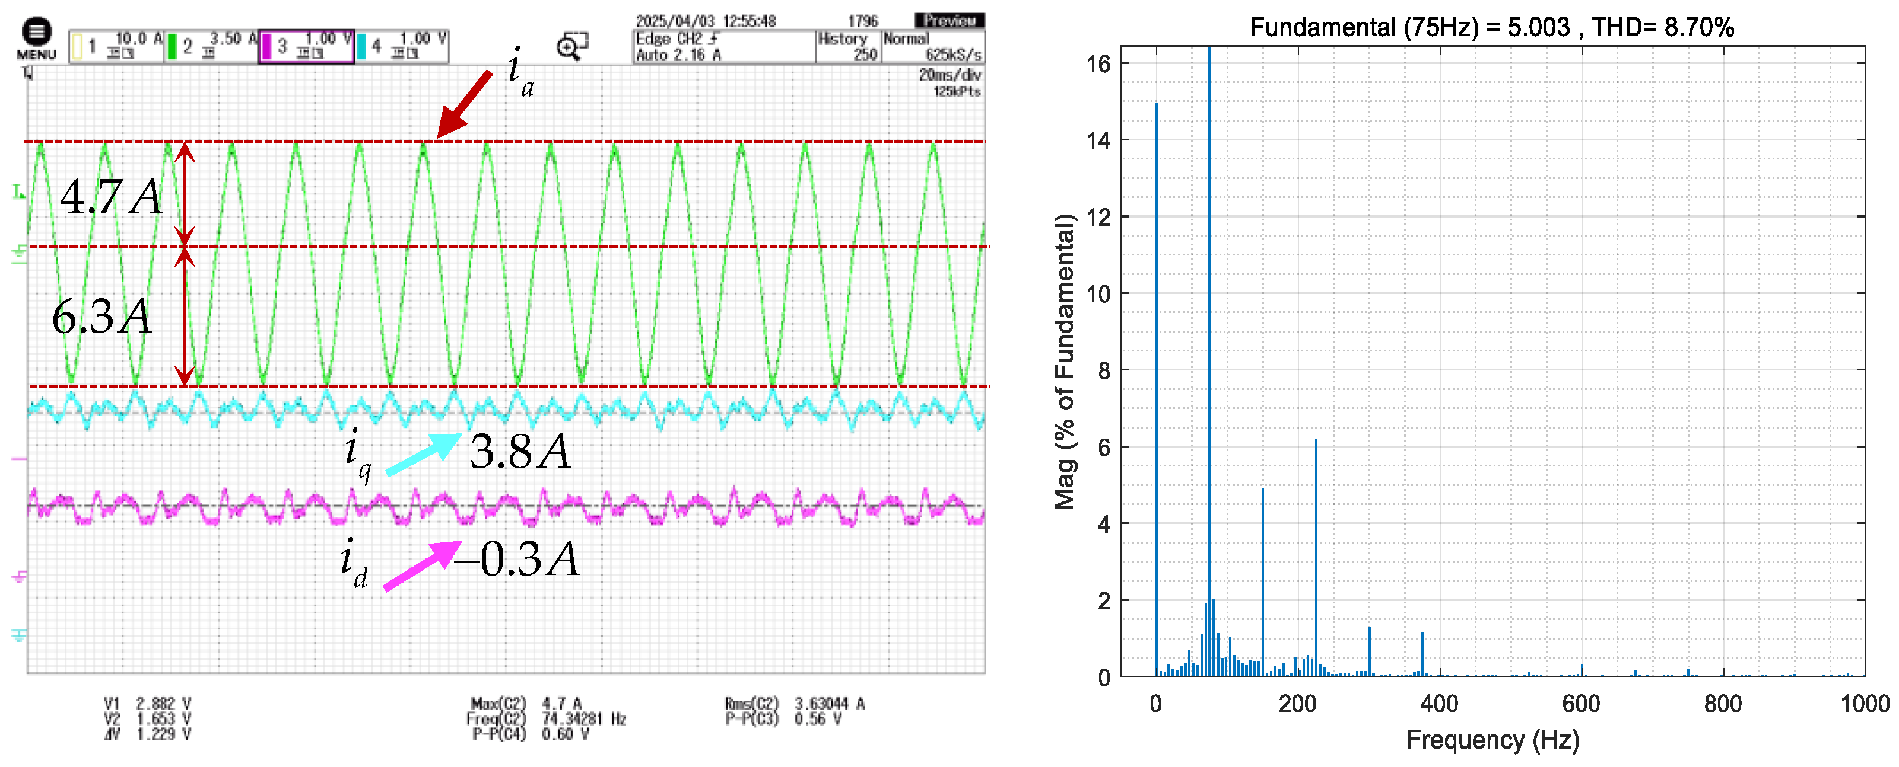Click the Frequency (Hz) axis label

click(1493, 740)
